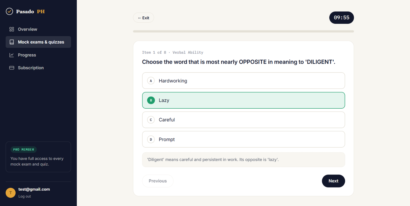Click the green B option badge
The height and width of the screenshot is (206, 410).
tap(151, 100)
